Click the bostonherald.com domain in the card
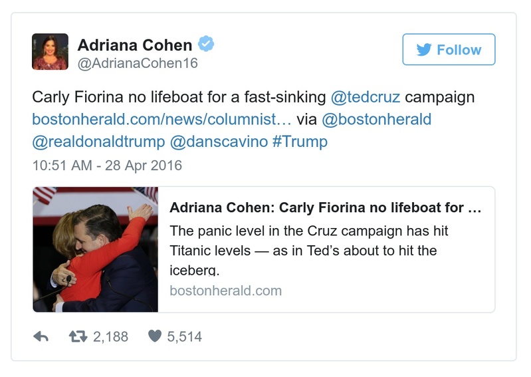The height and width of the screenshot is (377, 531). [x=225, y=291]
